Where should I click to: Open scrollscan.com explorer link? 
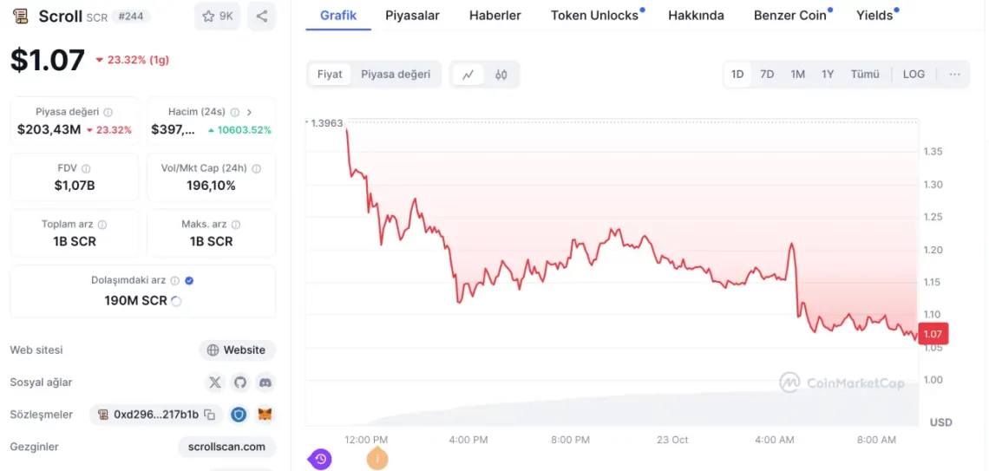226,447
